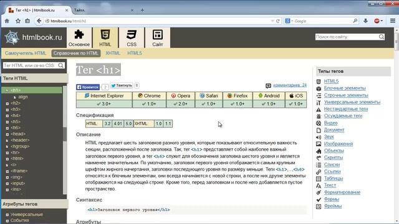The image size is (399, 224).
Task: Click the picture icon for Изображения
Action: pos(319,144)
